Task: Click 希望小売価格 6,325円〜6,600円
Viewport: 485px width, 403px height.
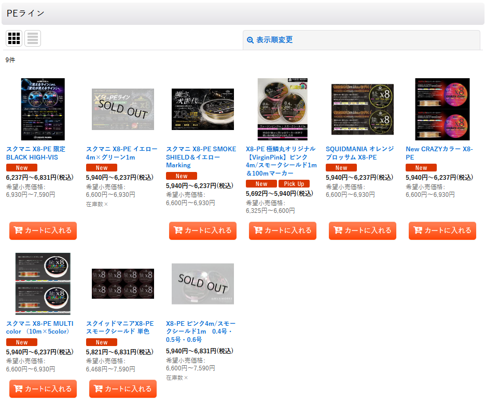Action: click(270, 207)
